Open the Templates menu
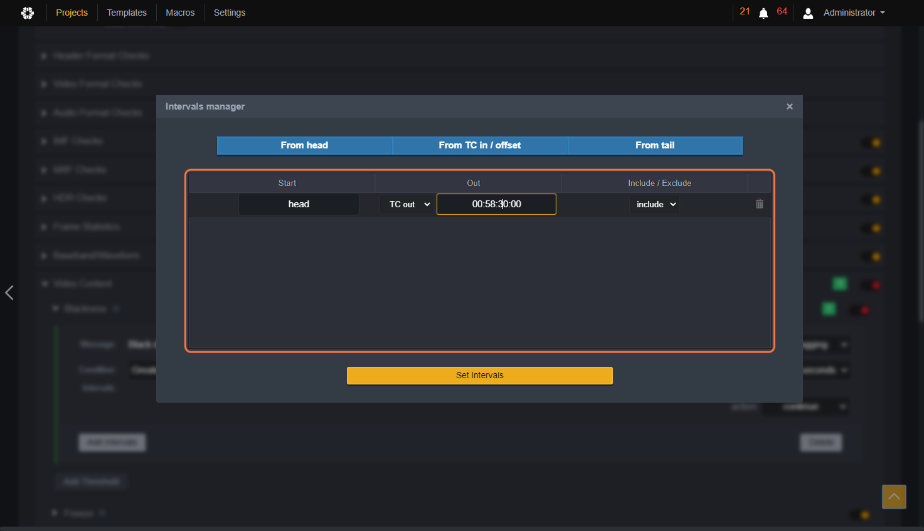The width and height of the screenshot is (924, 531). [127, 13]
